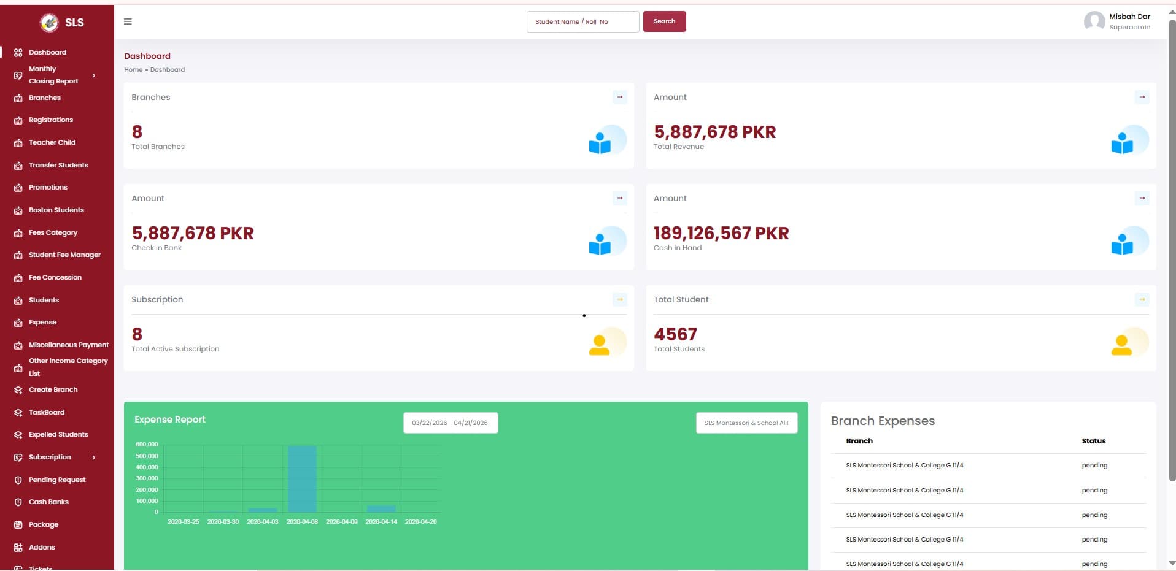
Task: Expand the Subscription sidebar submenu
Action: click(93, 458)
